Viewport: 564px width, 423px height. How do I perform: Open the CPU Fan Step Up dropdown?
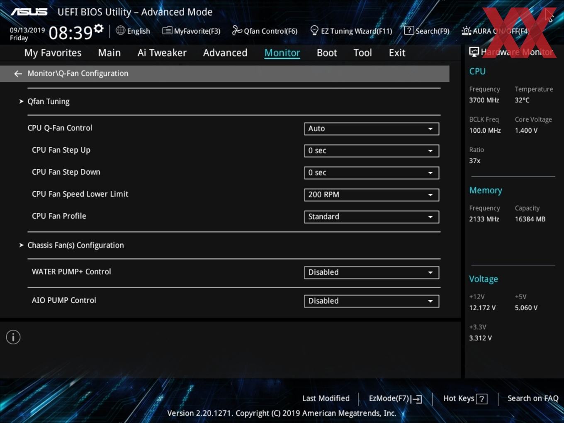point(372,151)
